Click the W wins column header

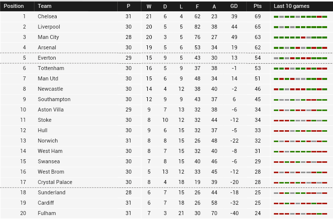[149, 6]
